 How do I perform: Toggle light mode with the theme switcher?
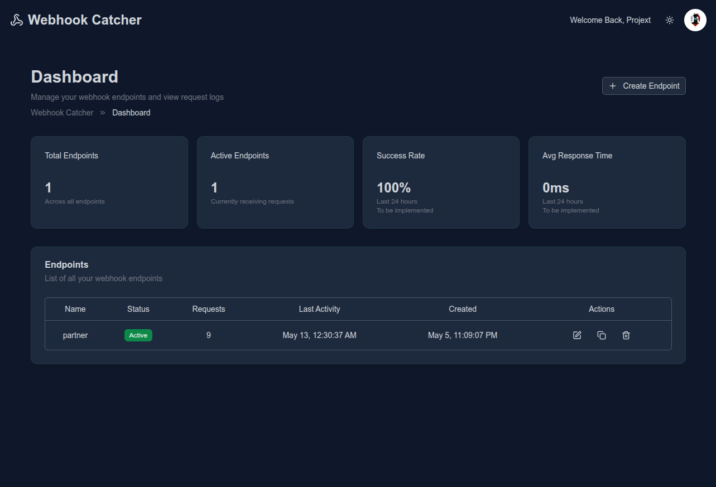coord(669,20)
